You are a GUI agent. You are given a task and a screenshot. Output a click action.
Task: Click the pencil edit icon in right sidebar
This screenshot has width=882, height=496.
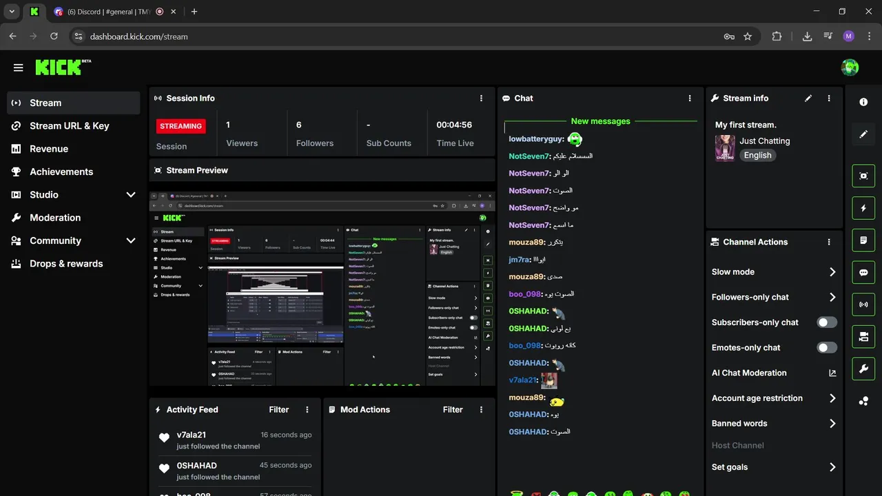863,134
